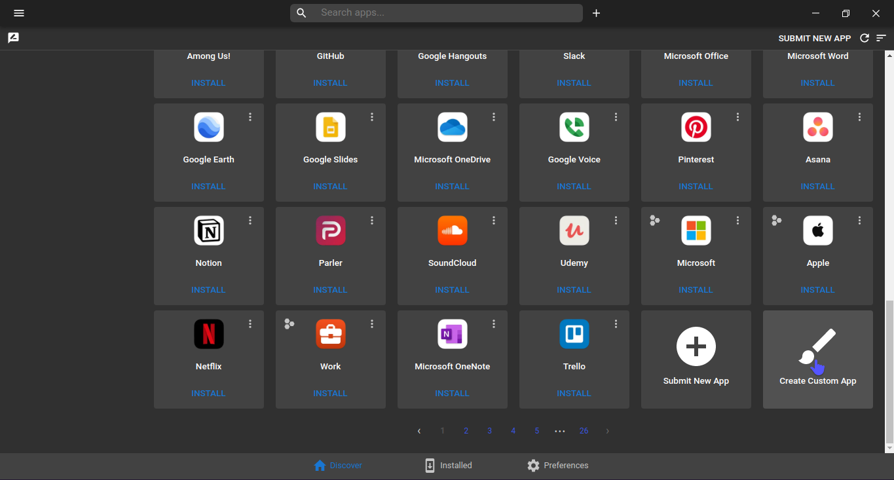Open more options for Google Slides
The image size is (894, 480).
pyautogui.click(x=372, y=117)
